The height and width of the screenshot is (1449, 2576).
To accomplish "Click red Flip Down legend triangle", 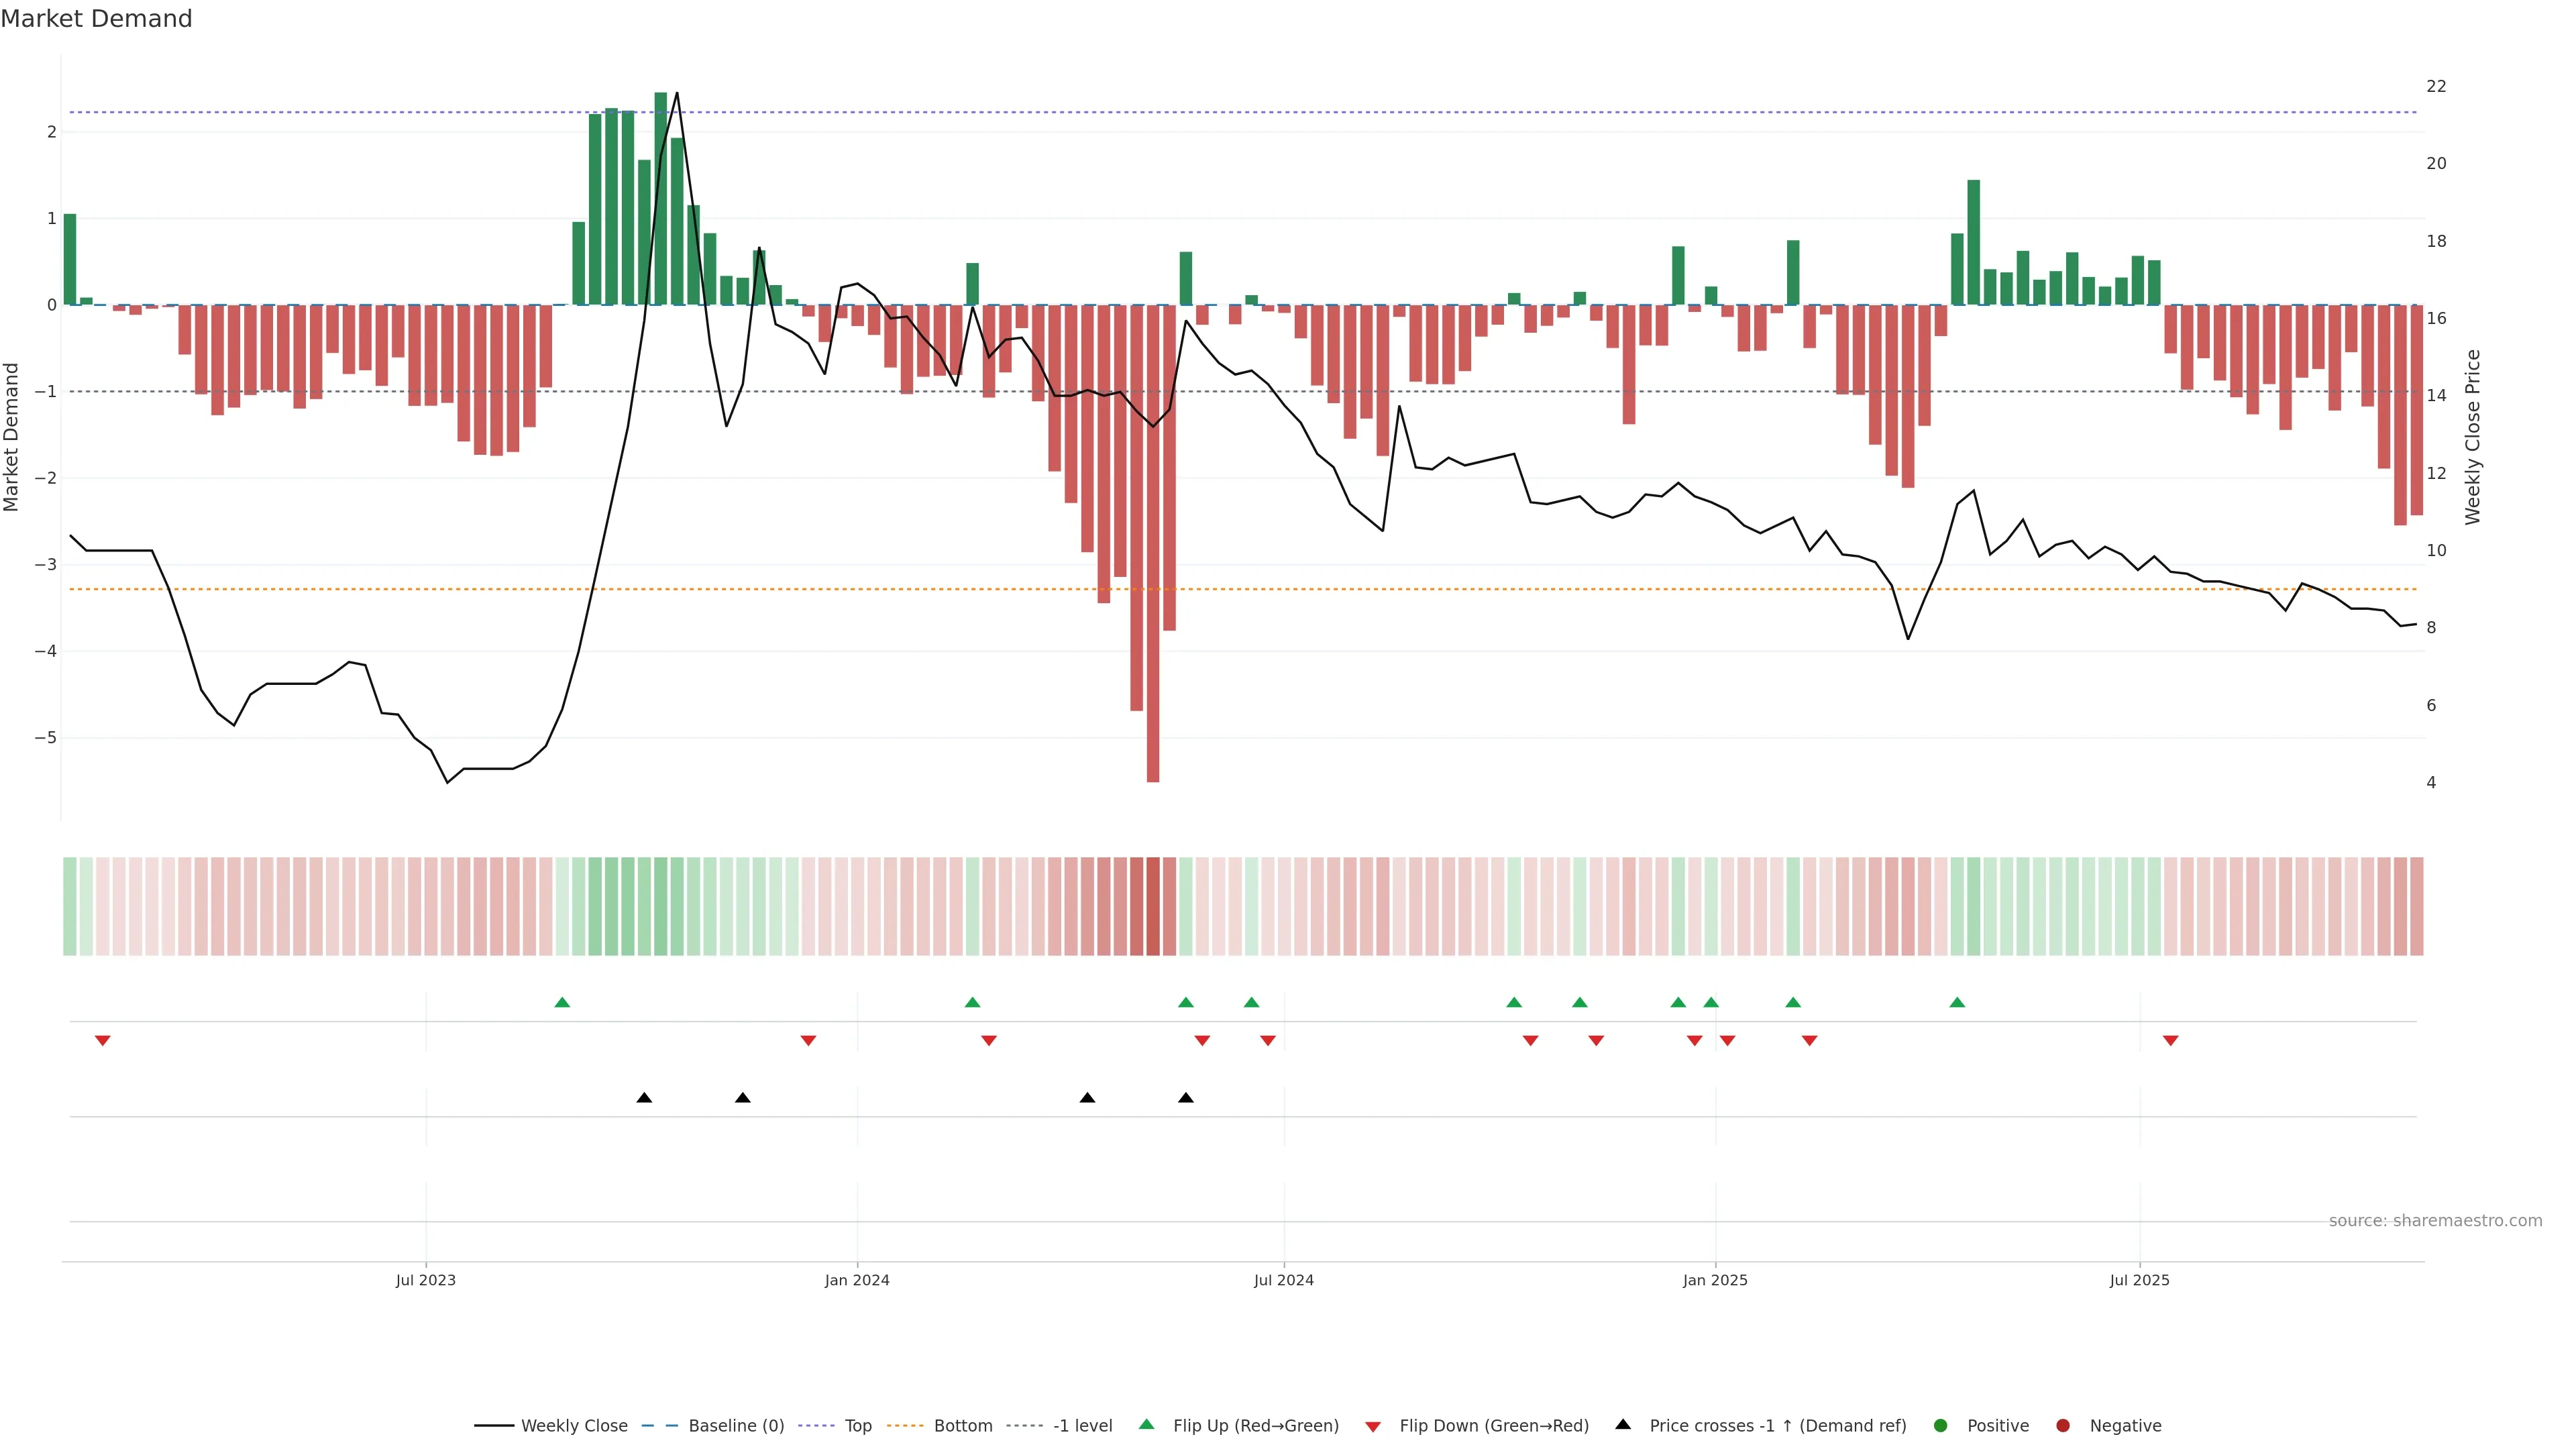I will click(1373, 1427).
